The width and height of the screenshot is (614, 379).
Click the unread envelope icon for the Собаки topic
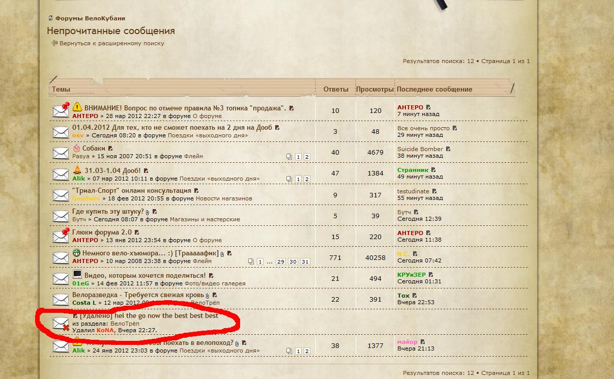(61, 153)
